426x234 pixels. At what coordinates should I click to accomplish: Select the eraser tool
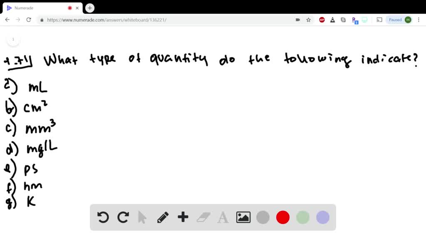pos(203,217)
